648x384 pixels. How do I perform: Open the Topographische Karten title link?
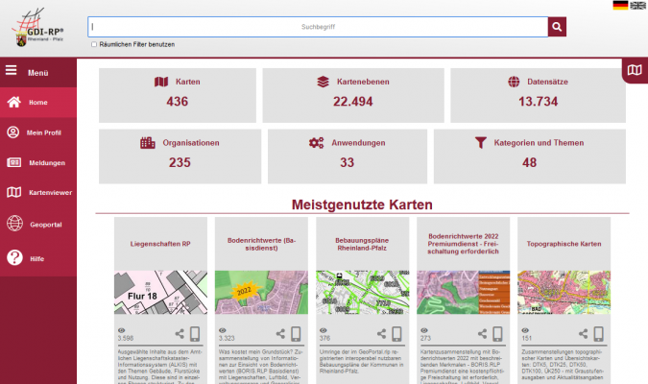tap(564, 244)
